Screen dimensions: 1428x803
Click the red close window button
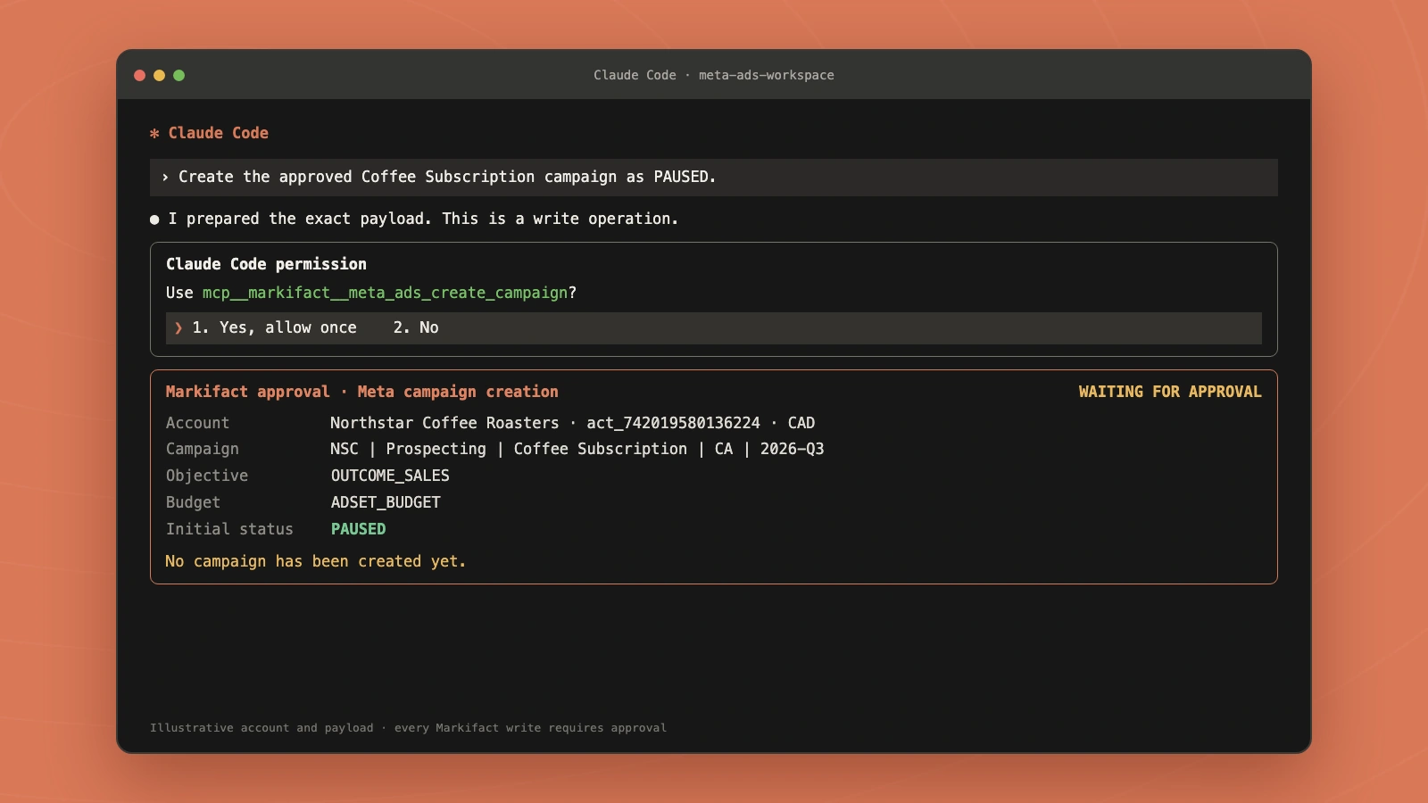(x=139, y=75)
